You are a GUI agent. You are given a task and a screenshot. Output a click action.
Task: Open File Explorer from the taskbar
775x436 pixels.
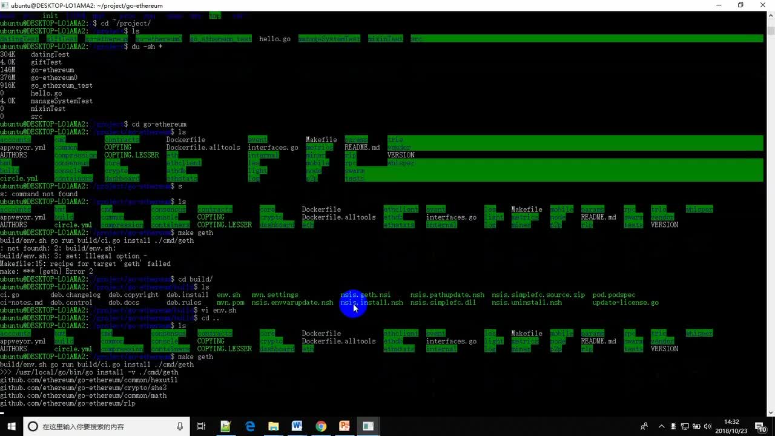(273, 426)
